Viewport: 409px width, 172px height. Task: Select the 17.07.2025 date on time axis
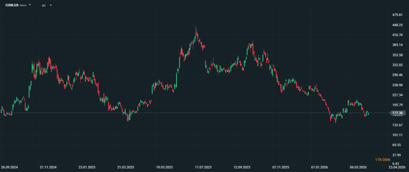point(203,167)
